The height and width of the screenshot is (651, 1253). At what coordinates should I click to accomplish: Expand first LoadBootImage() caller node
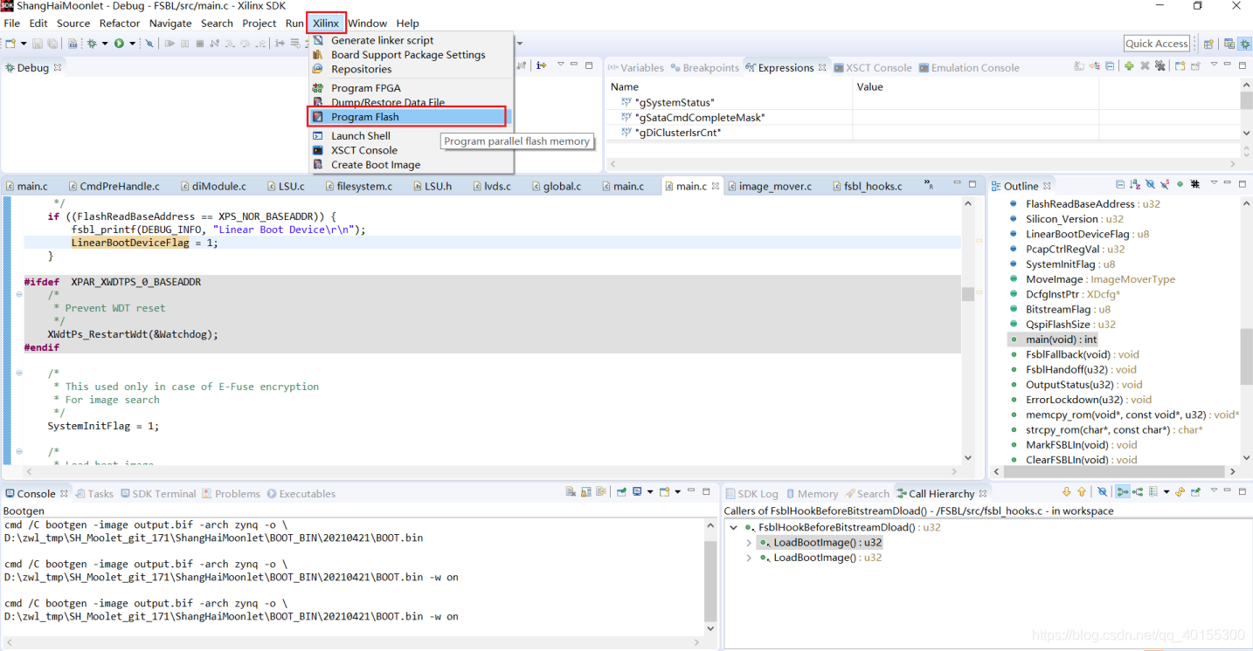[x=749, y=542]
